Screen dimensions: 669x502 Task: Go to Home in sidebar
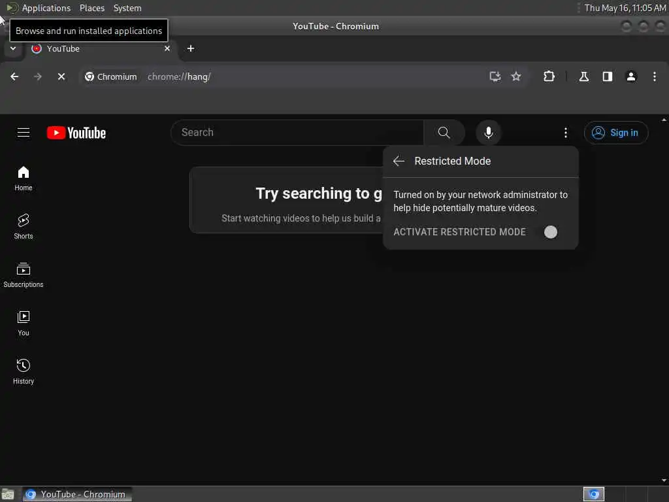24,178
